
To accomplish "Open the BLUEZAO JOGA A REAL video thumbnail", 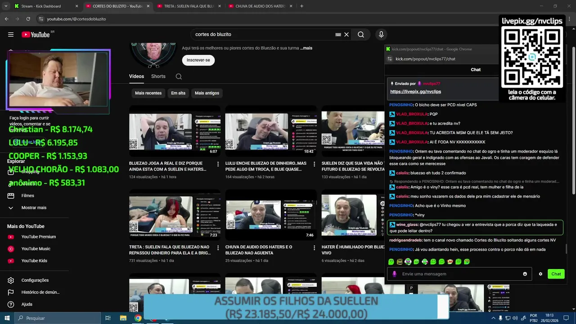I will click(175, 132).
